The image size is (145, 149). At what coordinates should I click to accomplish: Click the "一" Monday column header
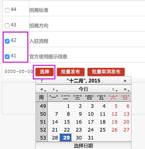(54, 97)
